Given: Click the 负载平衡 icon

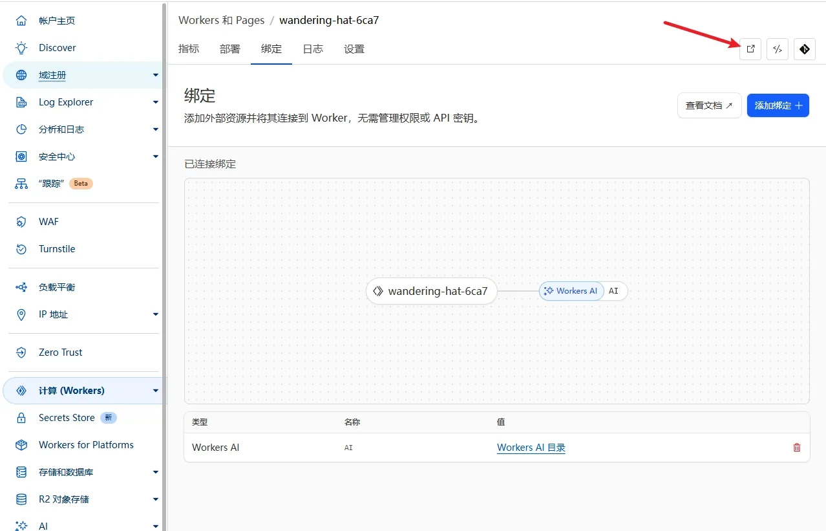Looking at the screenshot, I should [x=21, y=287].
